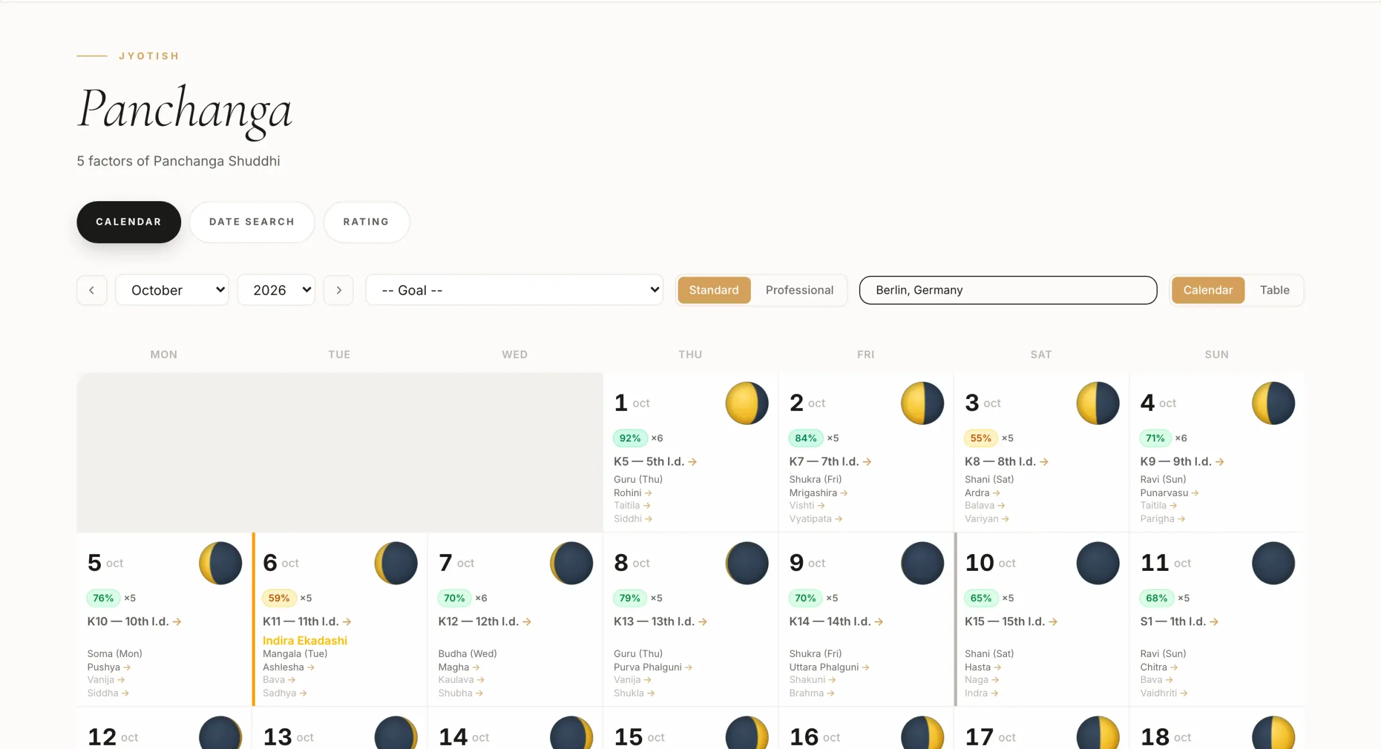Open Vyatipata yoga link on 2 oct
The height and width of the screenshot is (749, 1381).
point(815,518)
